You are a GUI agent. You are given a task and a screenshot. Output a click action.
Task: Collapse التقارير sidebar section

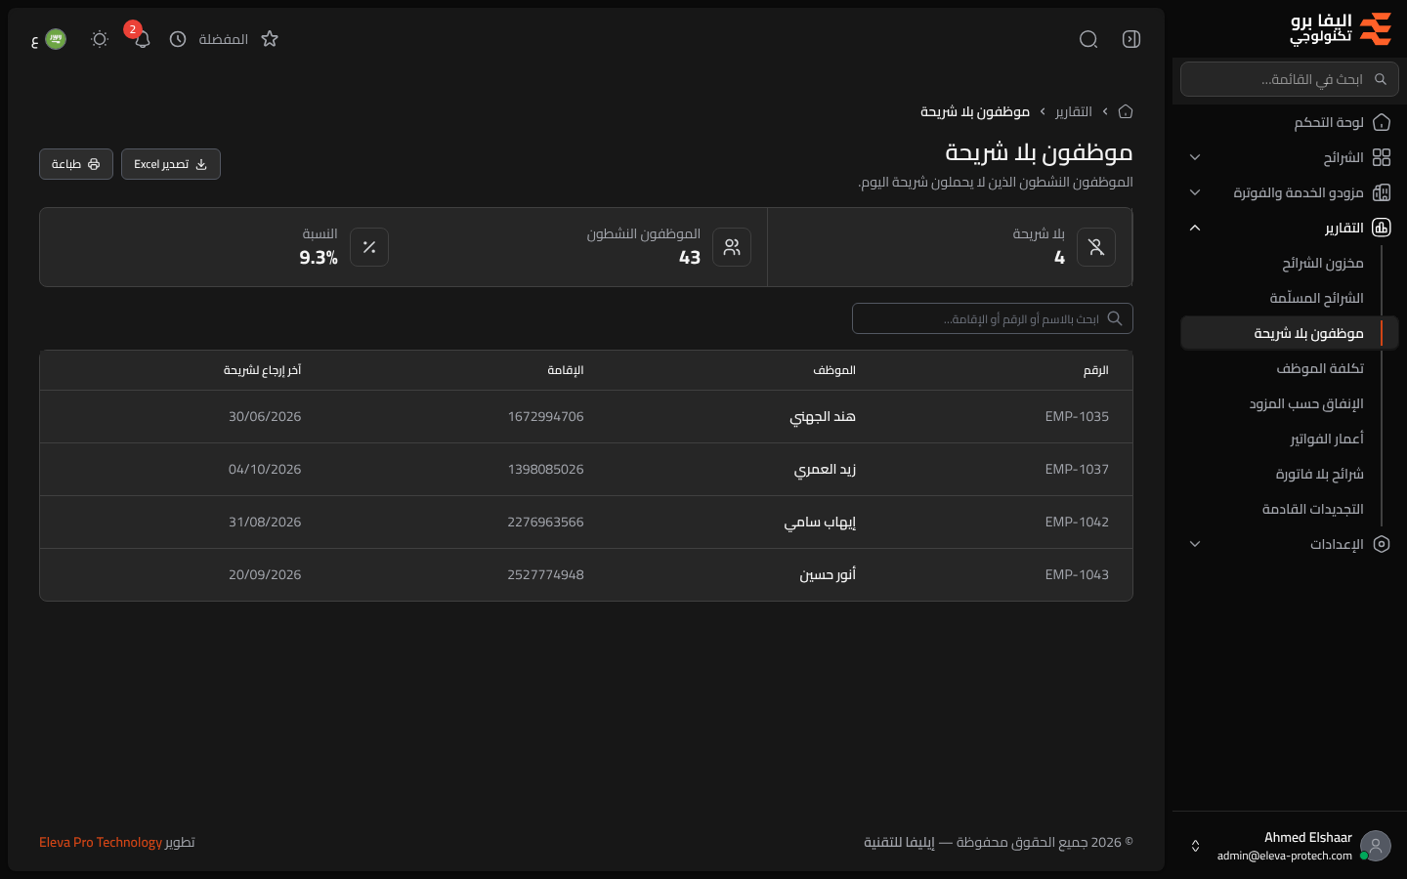point(1286,228)
